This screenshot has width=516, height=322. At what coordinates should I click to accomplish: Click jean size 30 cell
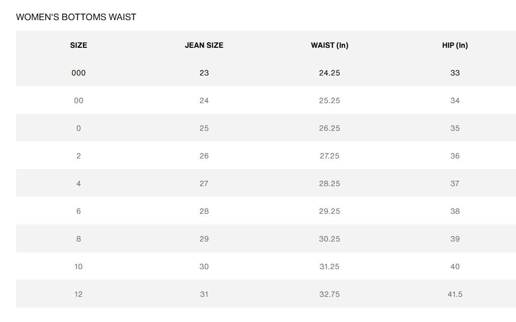(204, 267)
